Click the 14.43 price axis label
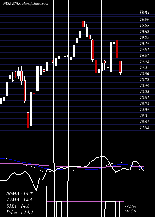Image resolution: width=155 pixels, height=217 pixels. [144, 62]
